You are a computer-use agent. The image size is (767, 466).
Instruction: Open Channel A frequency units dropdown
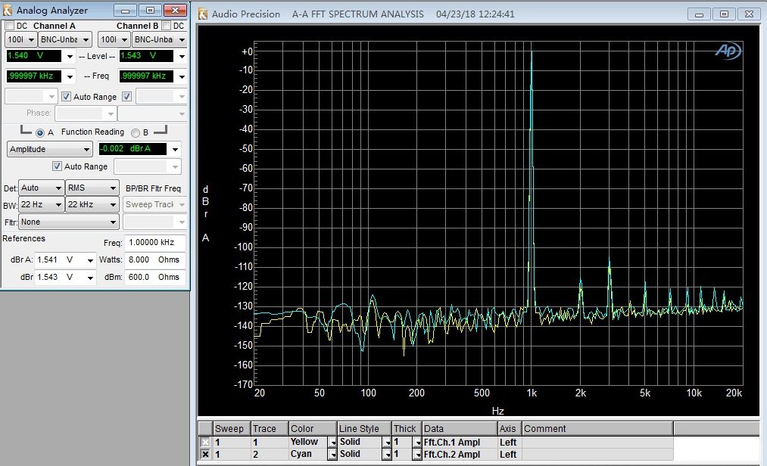[x=70, y=76]
